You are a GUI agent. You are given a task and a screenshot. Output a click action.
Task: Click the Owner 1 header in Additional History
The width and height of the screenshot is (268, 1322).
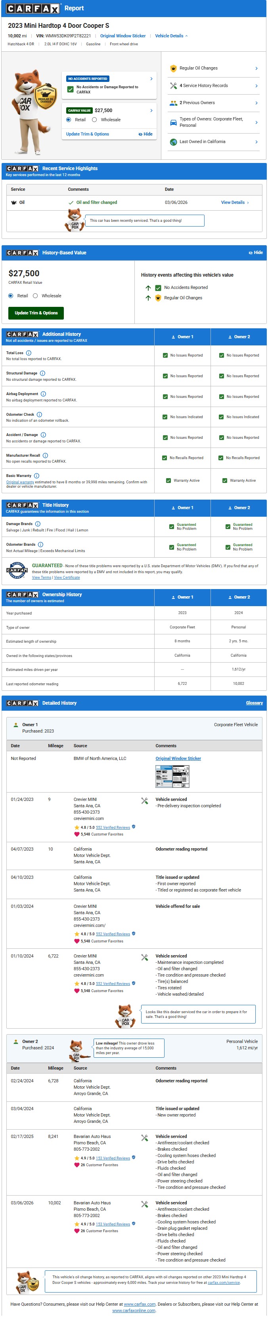coord(183,337)
